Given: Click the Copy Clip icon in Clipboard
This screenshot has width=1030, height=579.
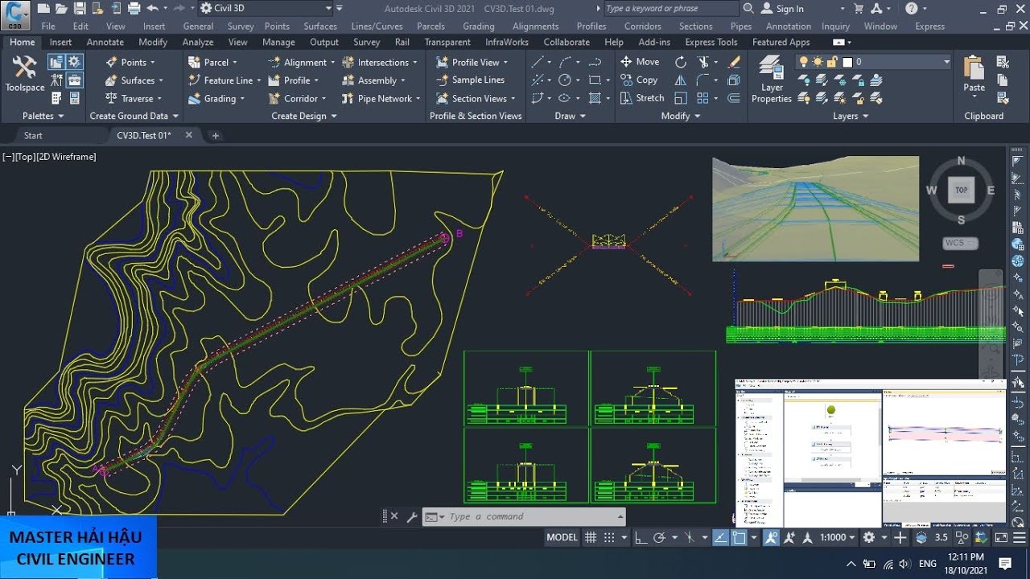Looking at the screenshot, I should tap(1003, 80).
